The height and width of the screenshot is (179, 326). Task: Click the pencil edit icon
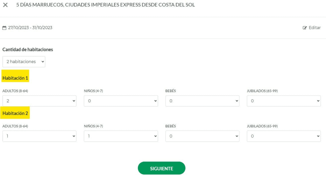point(305,28)
